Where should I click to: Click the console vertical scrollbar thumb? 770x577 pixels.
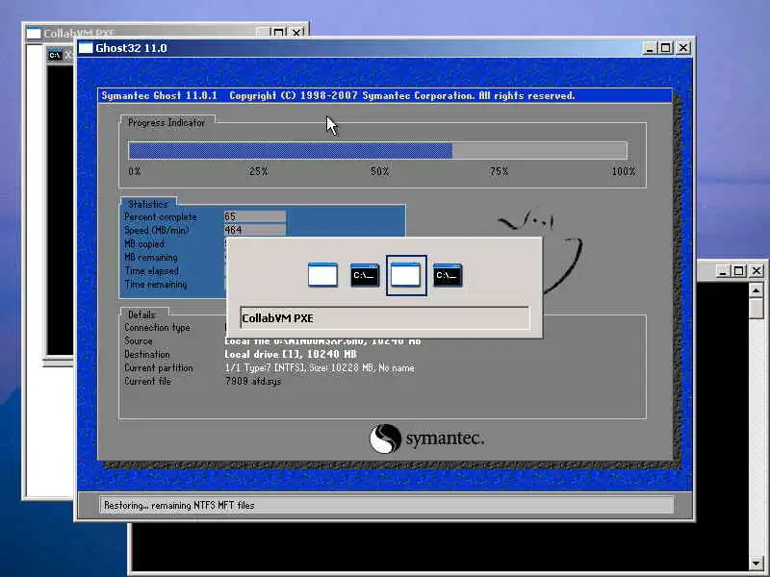click(757, 308)
